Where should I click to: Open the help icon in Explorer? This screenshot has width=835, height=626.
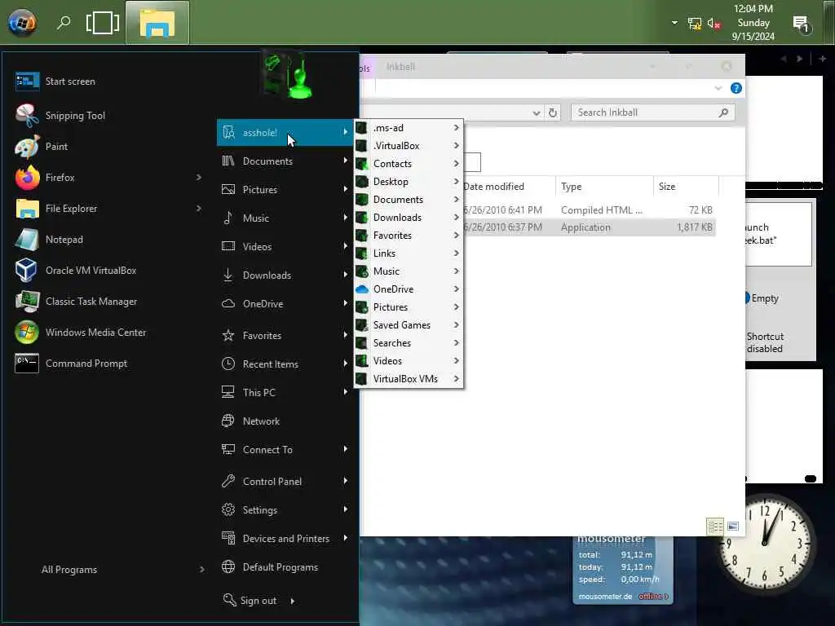tap(736, 88)
